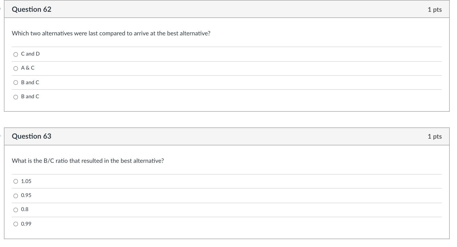
Task: Click the answer text "0.99"
Action: pos(26,224)
